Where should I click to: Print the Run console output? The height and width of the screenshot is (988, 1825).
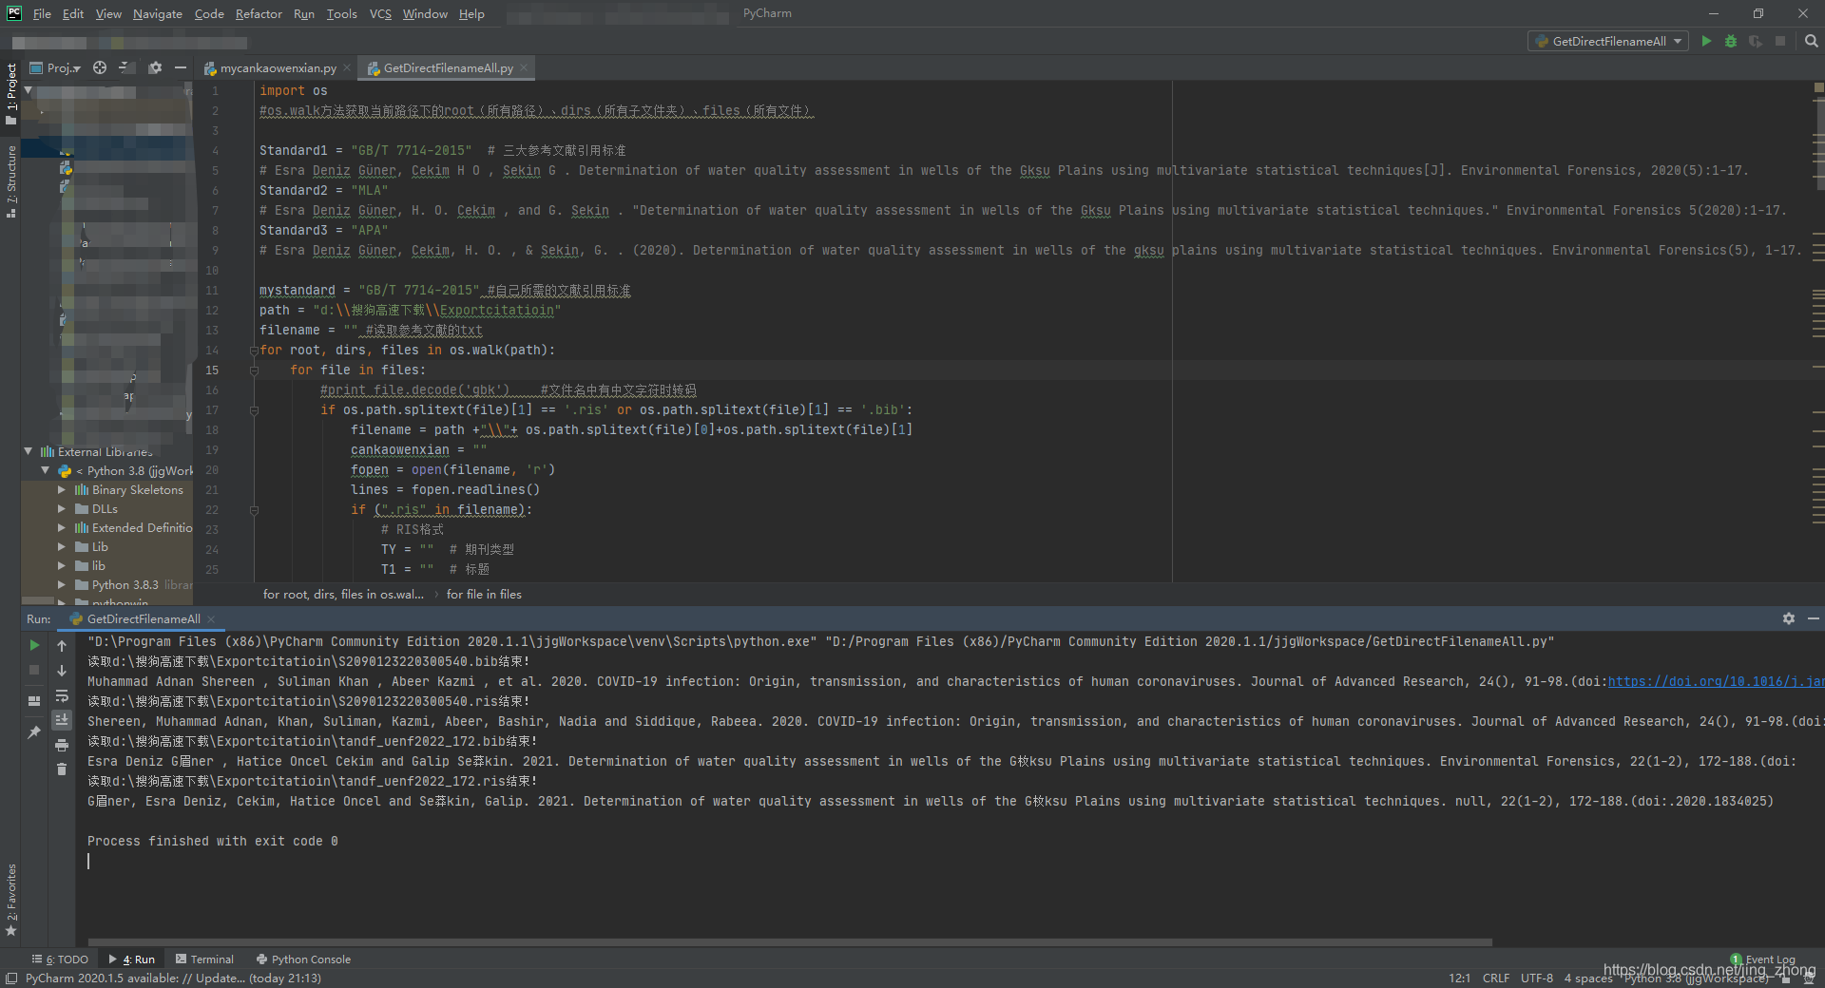(x=62, y=745)
